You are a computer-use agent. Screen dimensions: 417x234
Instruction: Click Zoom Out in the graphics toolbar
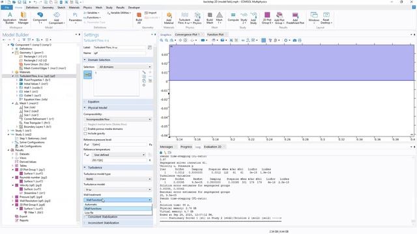click(167, 40)
